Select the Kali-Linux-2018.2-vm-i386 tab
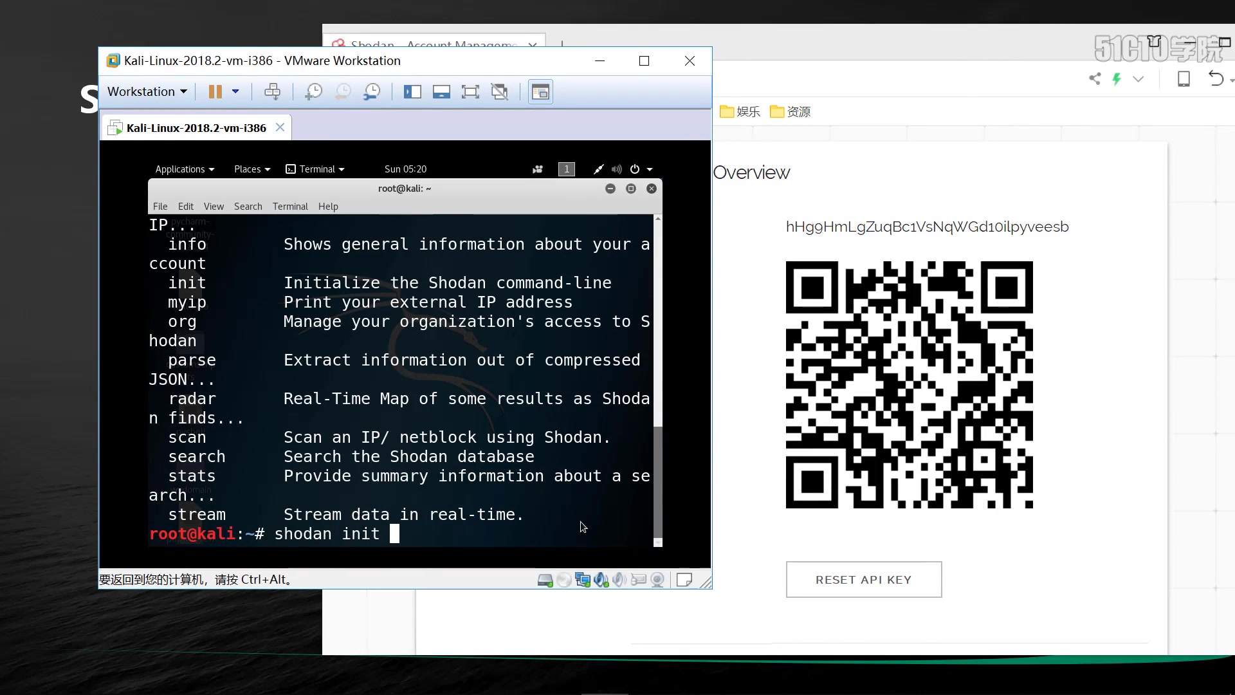This screenshot has height=695, width=1235. click(x=196, y=128)
